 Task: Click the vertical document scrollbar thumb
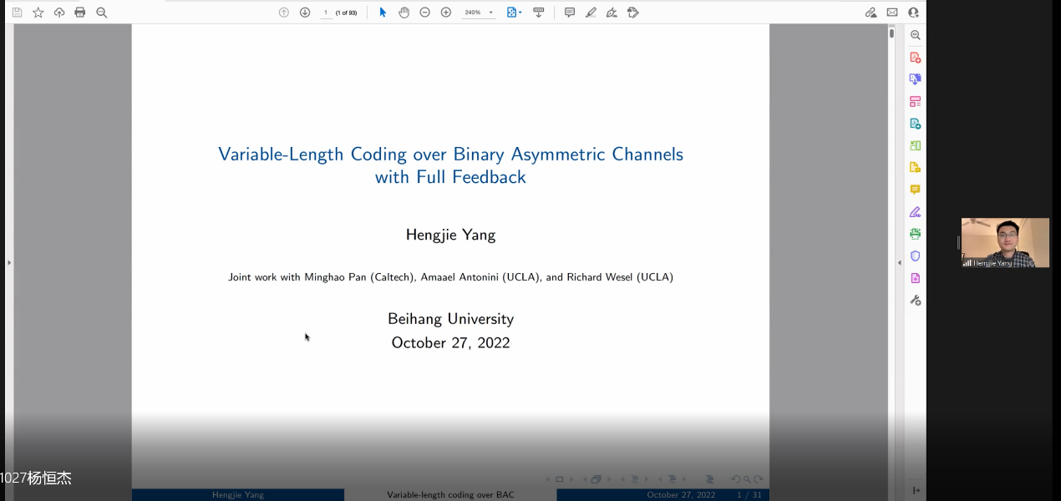891,34
